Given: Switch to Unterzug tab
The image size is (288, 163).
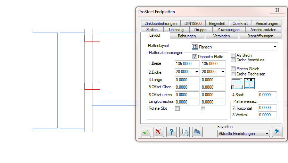Looking at the screenshot, I should pos(176,30).
